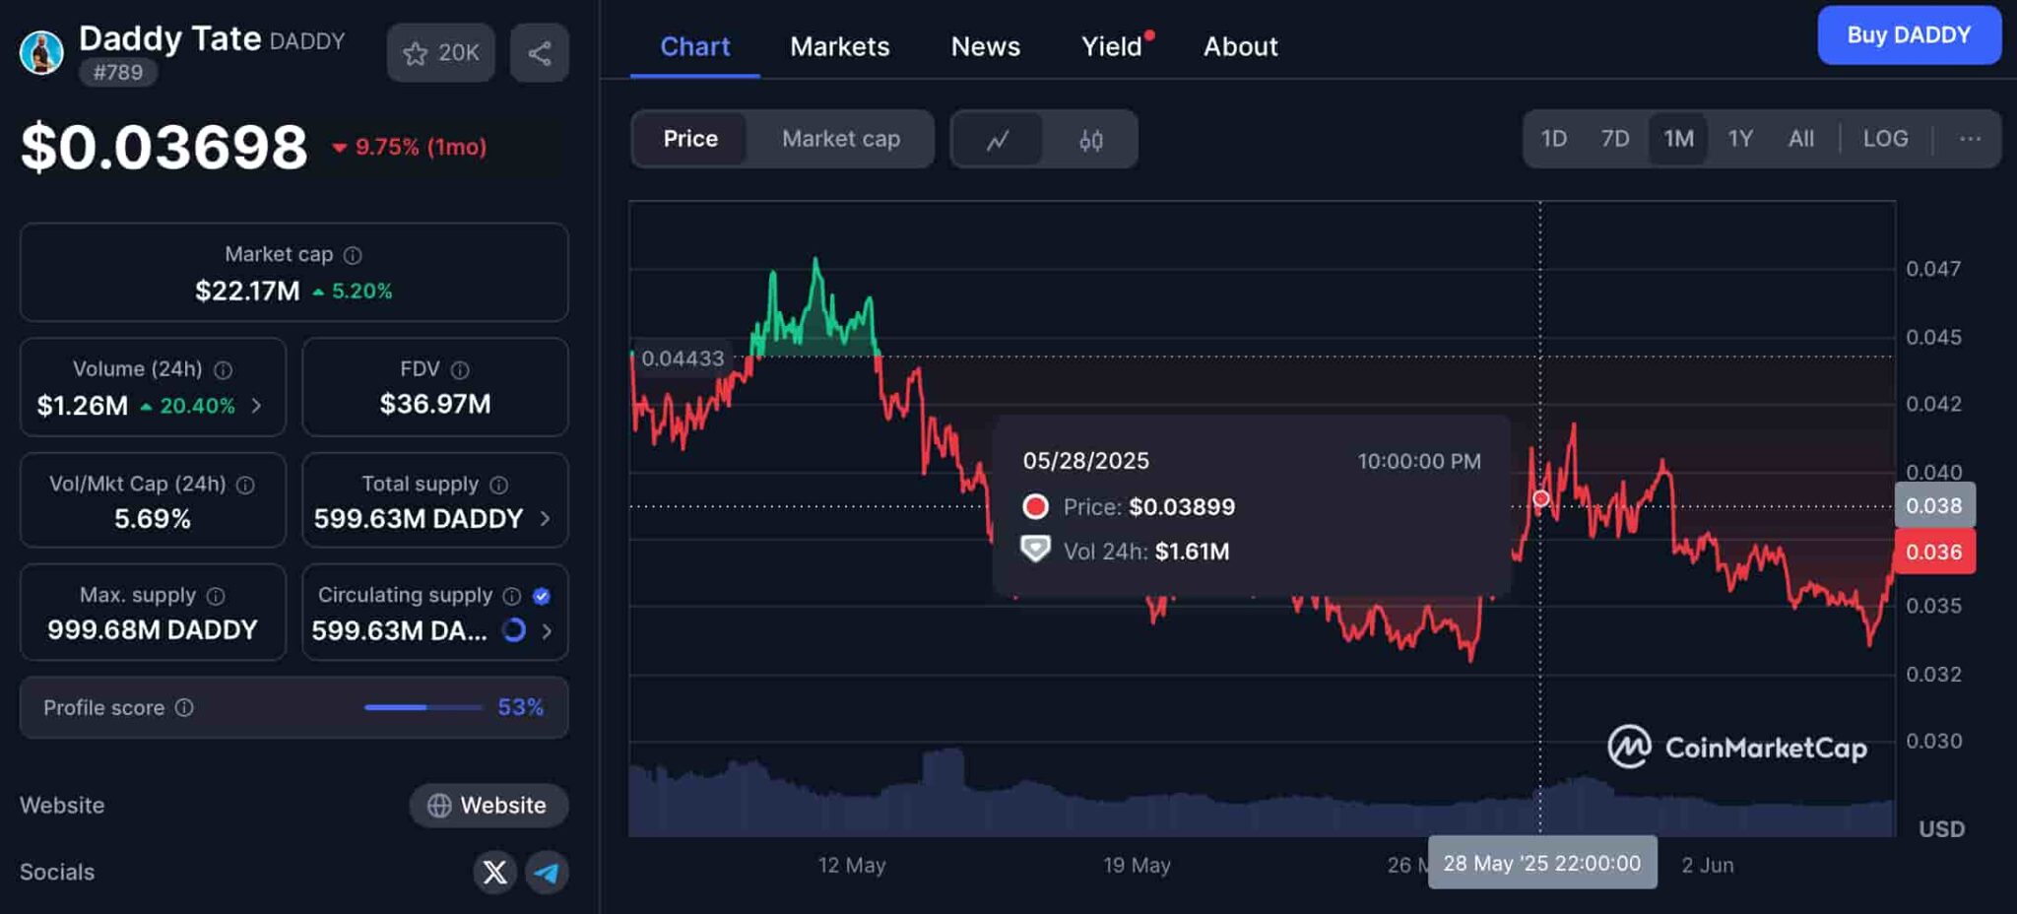Add Daddy Tate to watchlist star
This screenshot has height=914, width=2017.
tap(417, 53)
